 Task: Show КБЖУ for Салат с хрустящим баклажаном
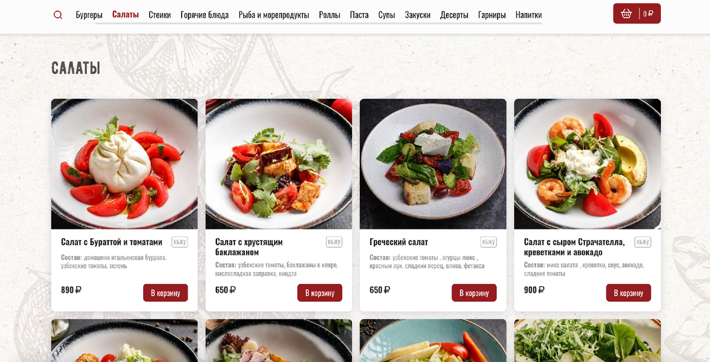pyautogui.click(x=334, y=242)
